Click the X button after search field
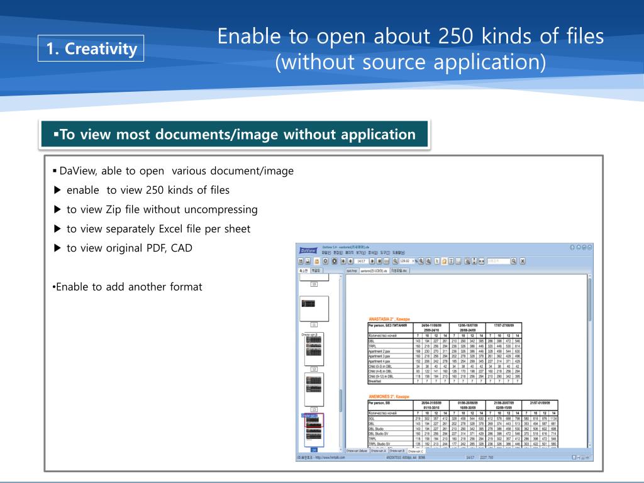The image size is (644, 483). pyautogui.click(x=523, y=261)
